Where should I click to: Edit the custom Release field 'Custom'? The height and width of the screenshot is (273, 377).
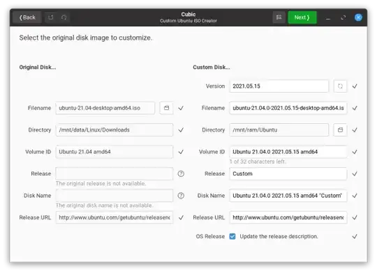click(x=288, y=173)
